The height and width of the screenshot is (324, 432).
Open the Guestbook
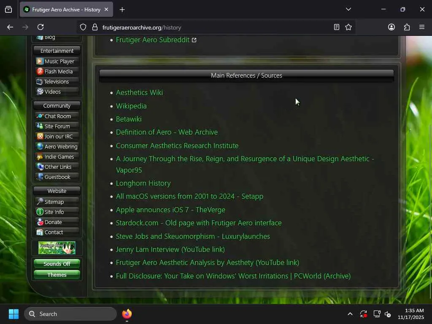coord(57,177)
